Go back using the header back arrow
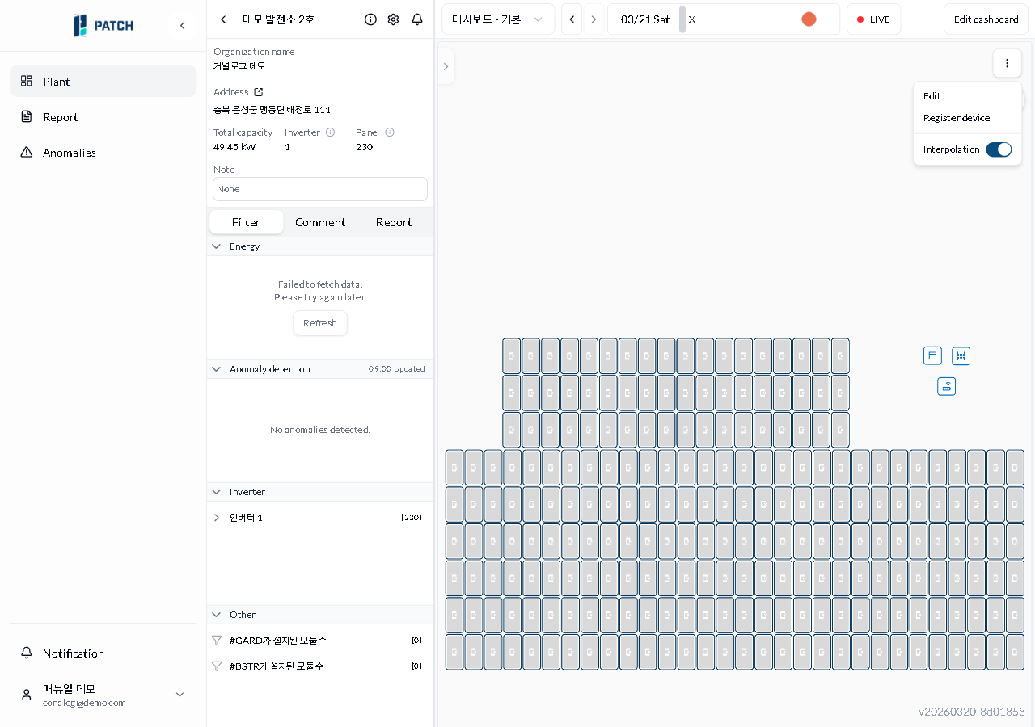The height and width of the screenshot is (727, 1035). (x=223, y=19)
